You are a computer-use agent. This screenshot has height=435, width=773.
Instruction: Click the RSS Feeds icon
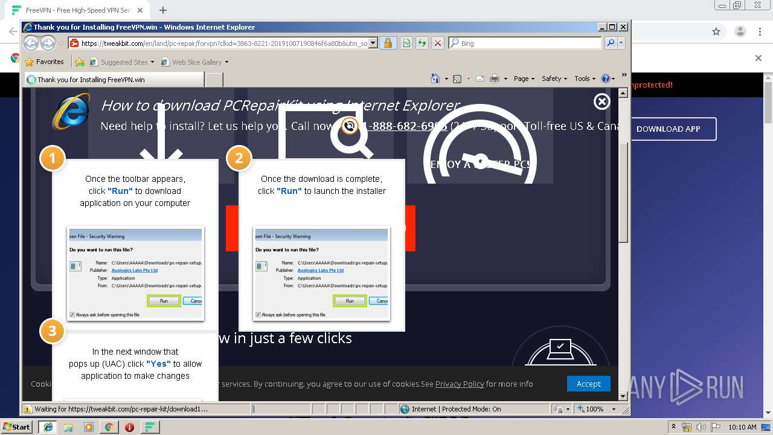(x=457, y=79)
